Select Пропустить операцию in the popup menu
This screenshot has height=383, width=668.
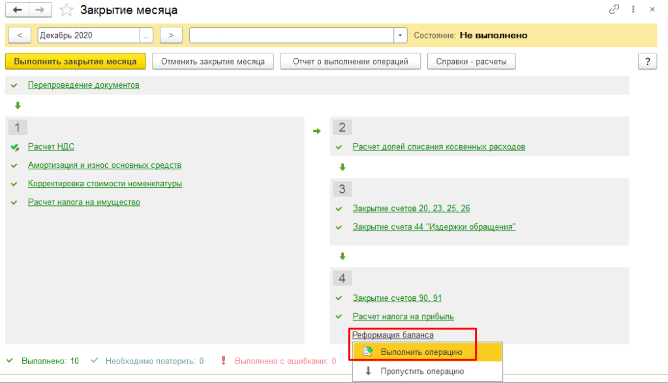point(422,371)
